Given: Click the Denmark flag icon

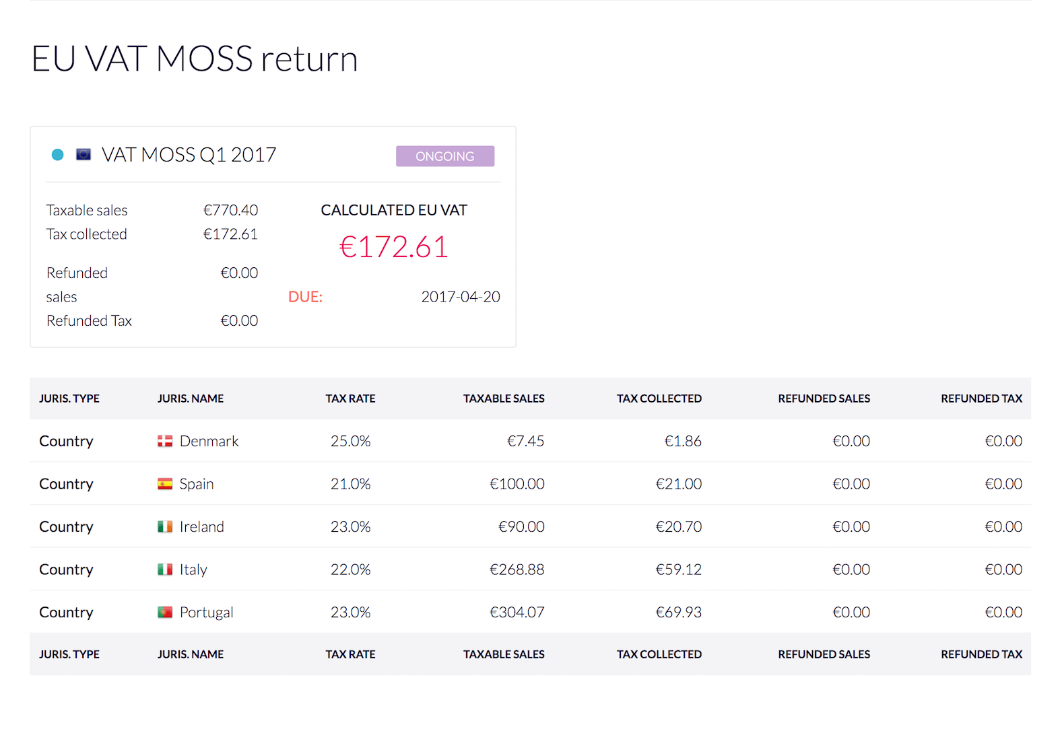Looking at the screenshot, I should 165,442.
